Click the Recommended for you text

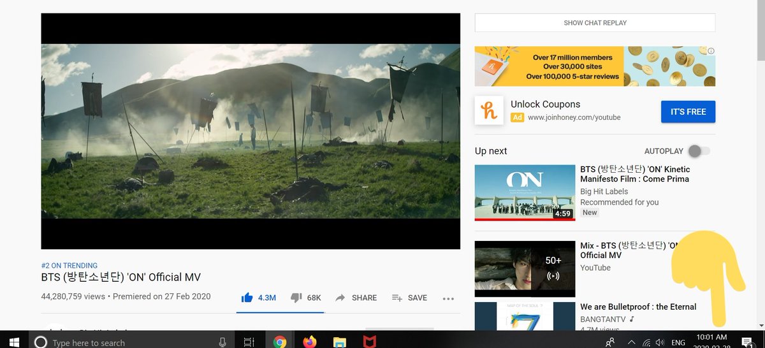pos(620,202)
